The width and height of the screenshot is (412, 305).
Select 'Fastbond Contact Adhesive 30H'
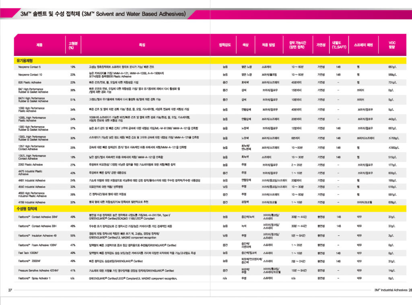click(x=37, y=226)
